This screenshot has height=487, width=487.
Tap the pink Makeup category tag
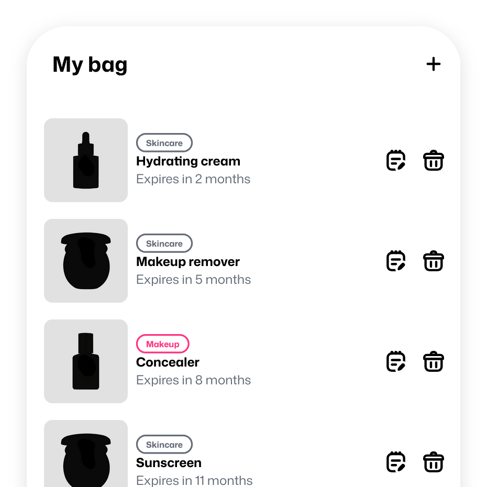(162, 344)
